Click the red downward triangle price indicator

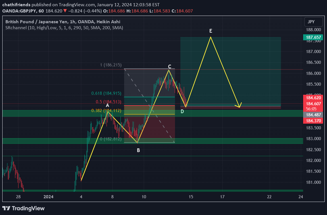coord(65,11)
